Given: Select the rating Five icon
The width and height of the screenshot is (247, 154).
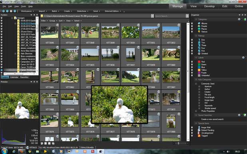Looking at the screenshot, I should (x=199, y=51).
